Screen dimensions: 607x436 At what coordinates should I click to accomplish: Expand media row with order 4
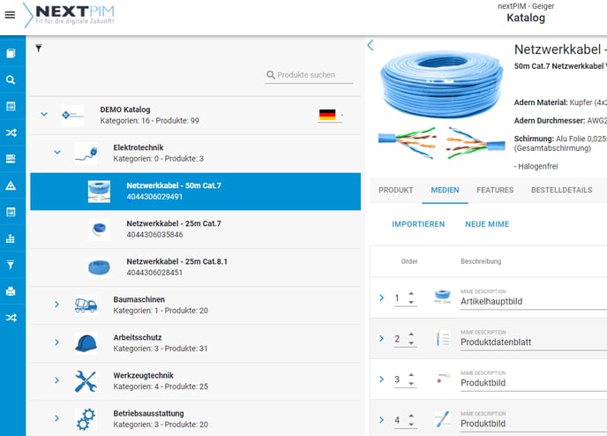[x=381, y=419]
